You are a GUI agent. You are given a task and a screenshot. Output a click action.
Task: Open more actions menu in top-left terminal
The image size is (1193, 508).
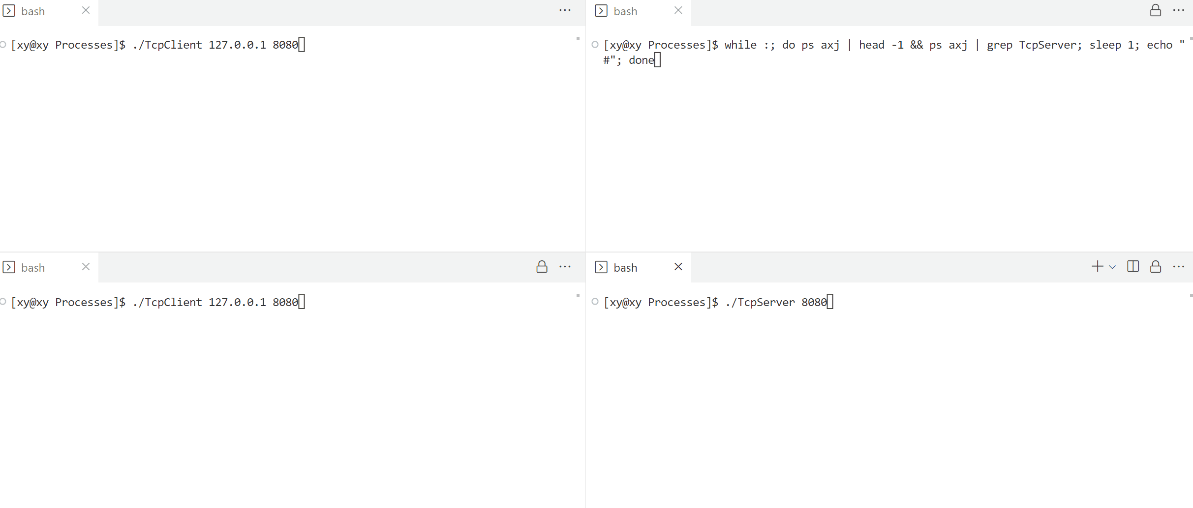[565, 10]
